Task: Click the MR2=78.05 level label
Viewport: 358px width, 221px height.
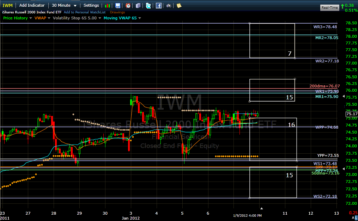Action: click(x=327, y=38)
